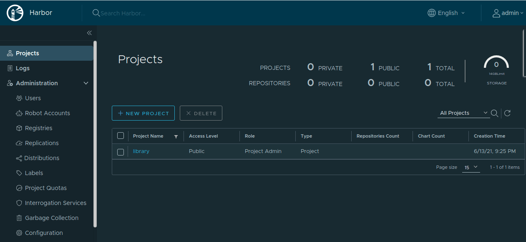Click the '1 - 1 of 1 items' text

(x=505, y=167)
